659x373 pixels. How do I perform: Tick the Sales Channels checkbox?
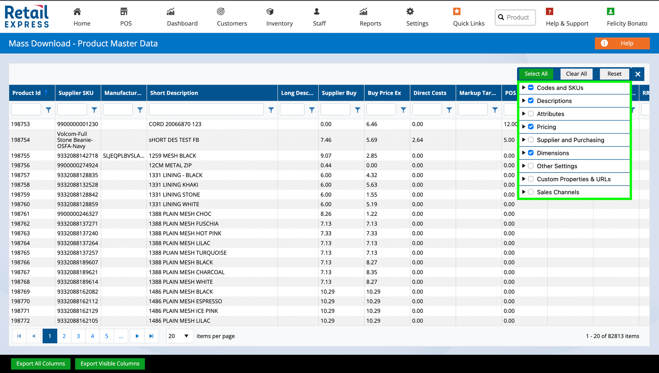point(531,192)
